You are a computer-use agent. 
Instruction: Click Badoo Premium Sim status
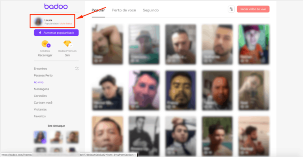pyautogui.click(x=67, y=55)
